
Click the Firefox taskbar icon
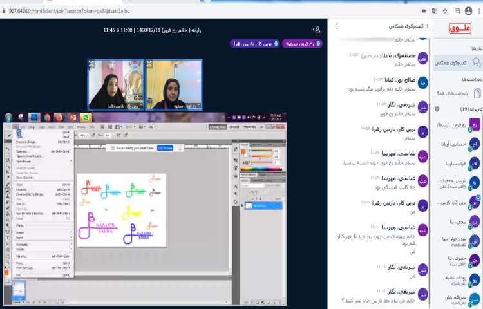click(59, 117)
